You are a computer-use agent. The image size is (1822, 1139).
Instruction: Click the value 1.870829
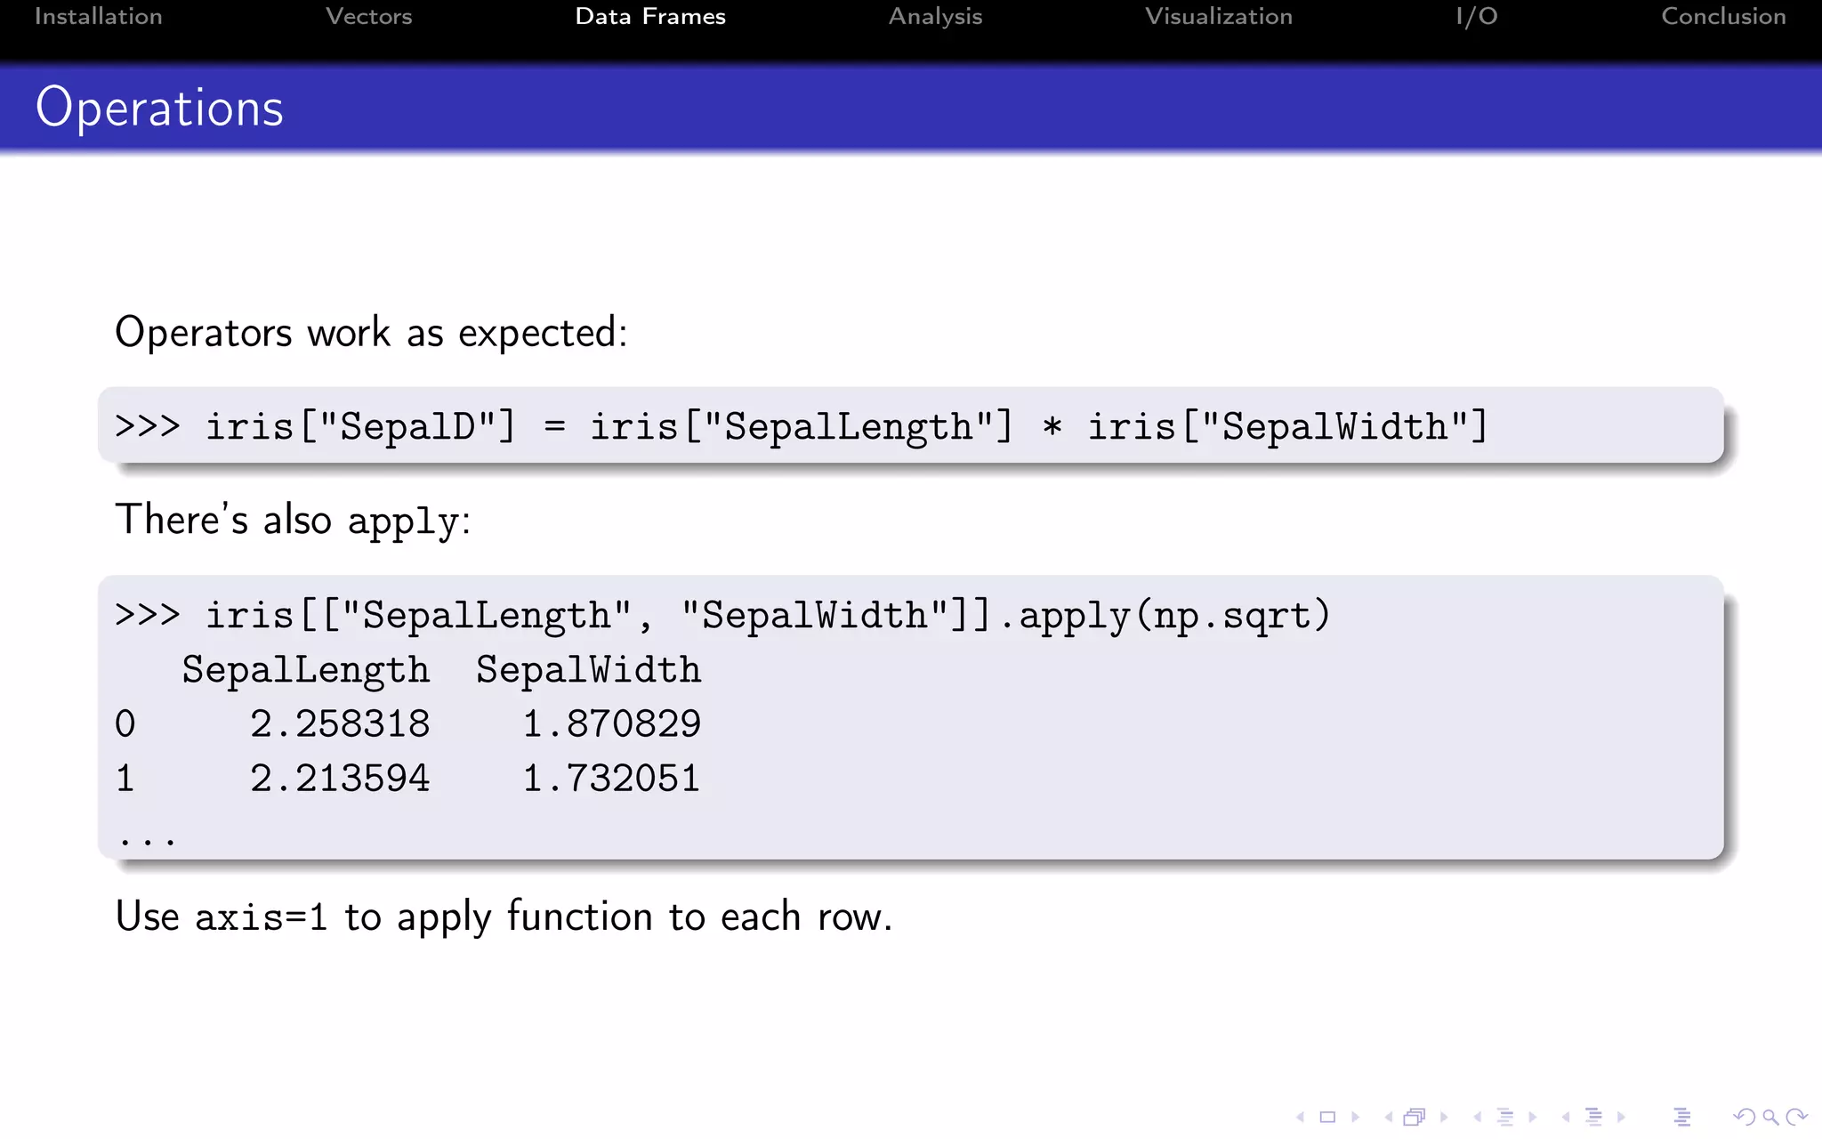coord(611,724)
